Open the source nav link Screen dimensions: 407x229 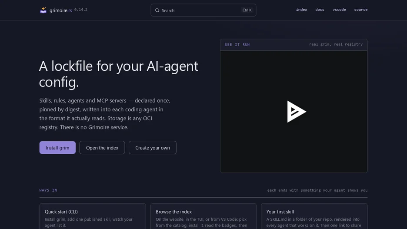[361, 10]
